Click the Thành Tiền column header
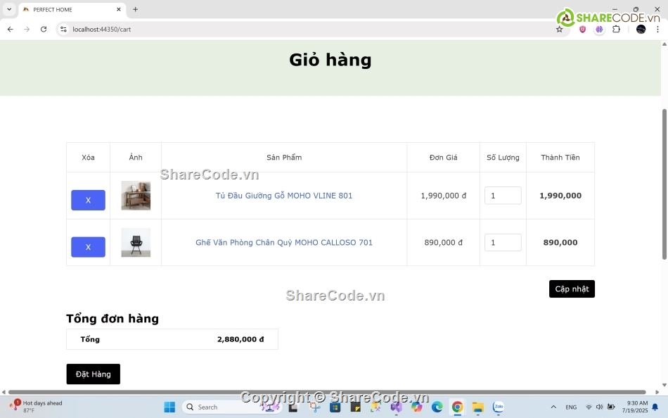The height and width of the screenshot is (418, 668). pyautogui.click(x=560, y=158)
